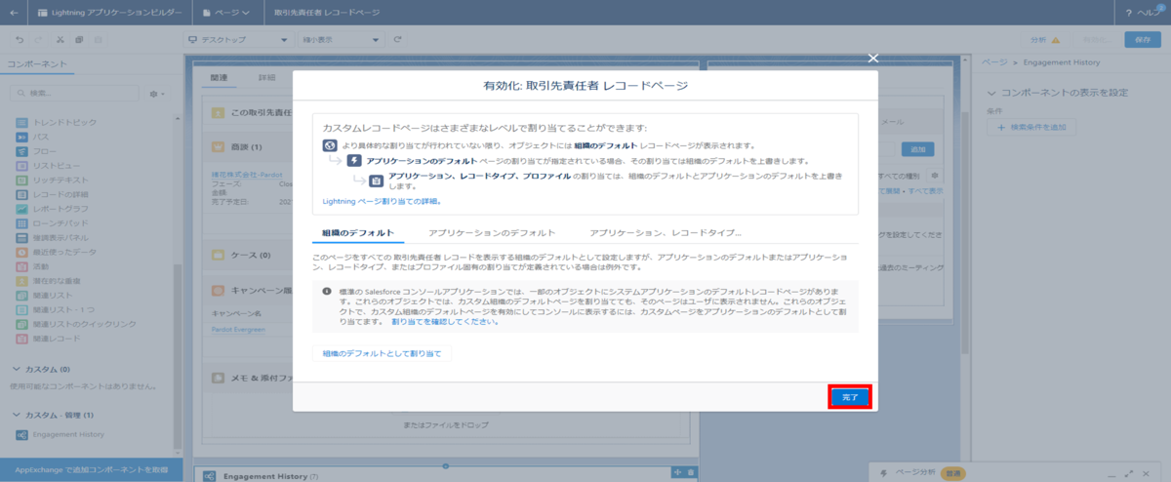Click the 完了 button
Viewport: 1171px width, 482px height.
(849, 397)
